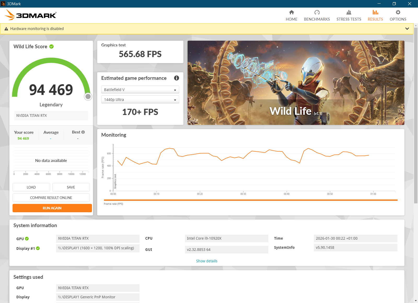Click the green check beside Wild Life Score

pos(51,47)
